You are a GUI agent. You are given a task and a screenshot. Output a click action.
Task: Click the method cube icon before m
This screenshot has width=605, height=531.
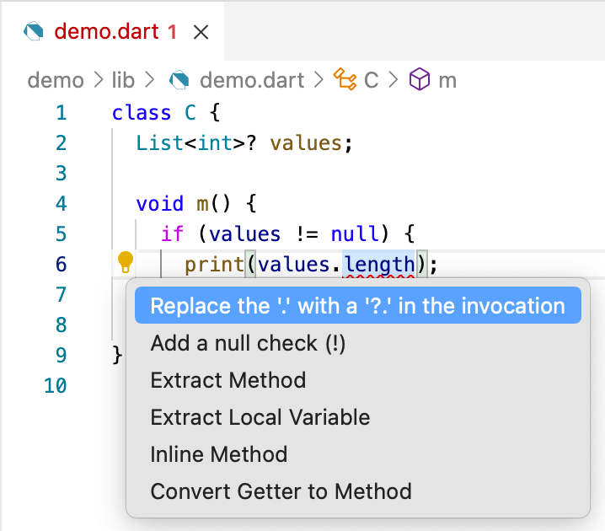(x=419, y=80)
